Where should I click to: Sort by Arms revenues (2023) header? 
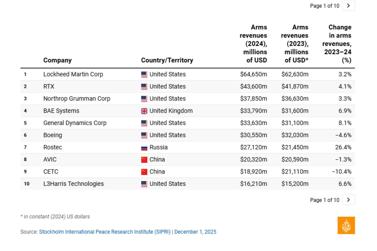(x=294, y=44)
